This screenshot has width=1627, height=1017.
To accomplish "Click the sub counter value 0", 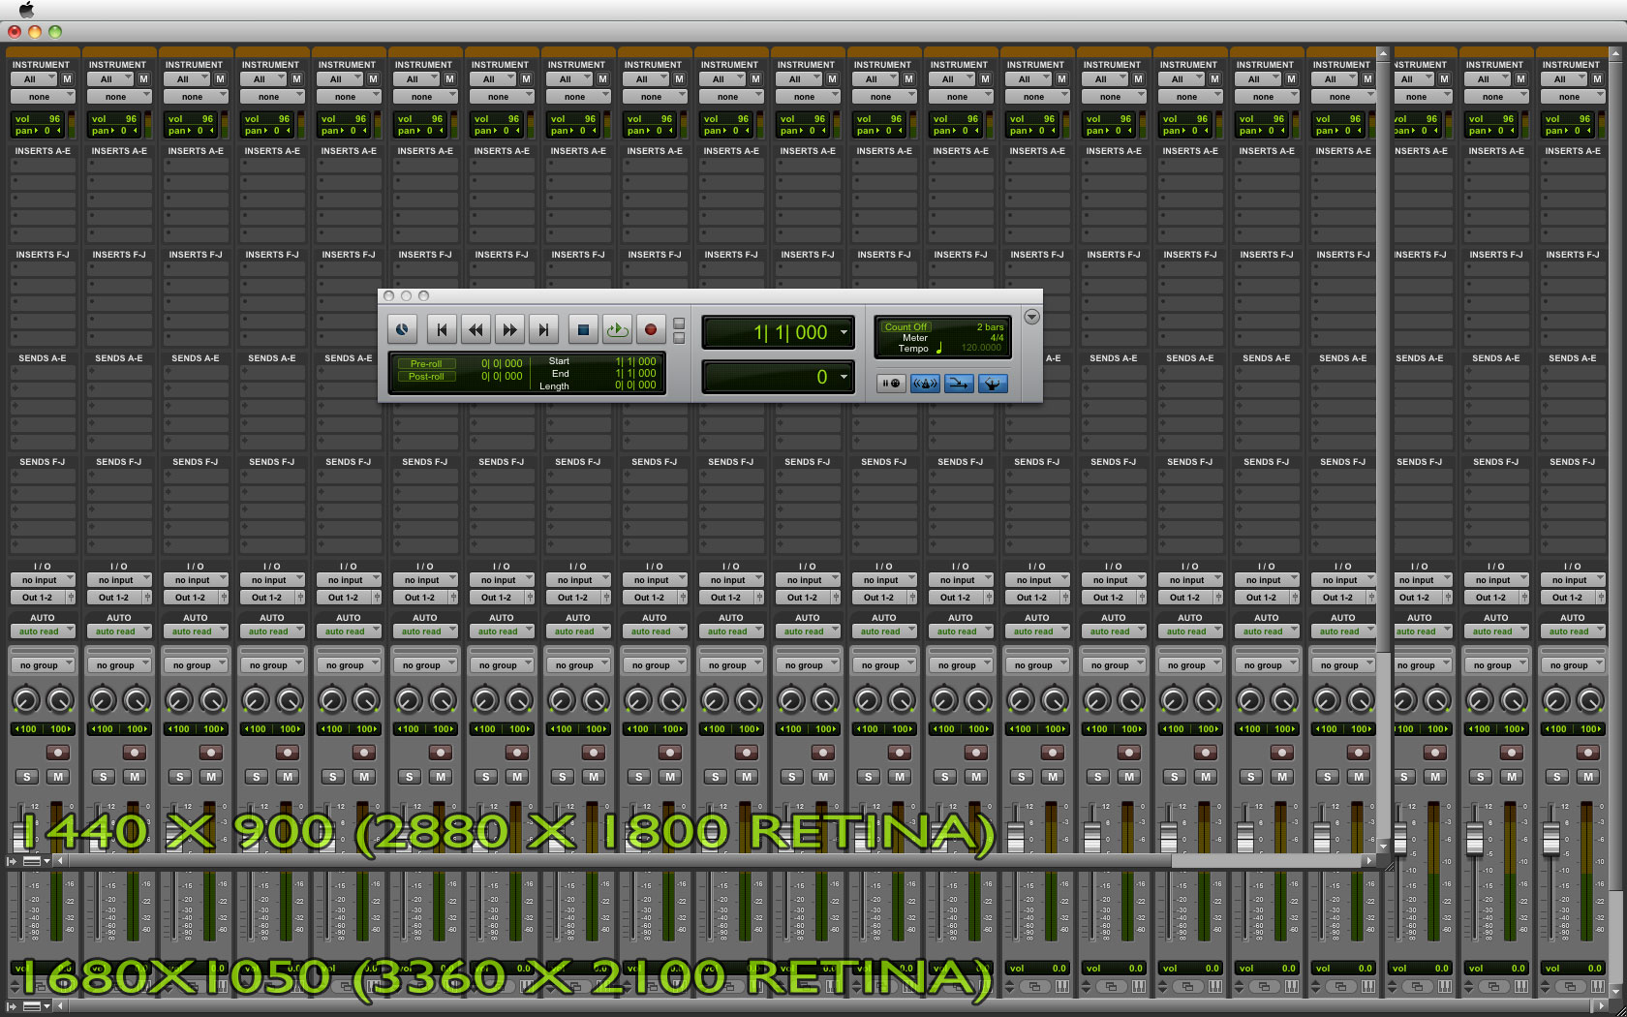I will point(821,377).
